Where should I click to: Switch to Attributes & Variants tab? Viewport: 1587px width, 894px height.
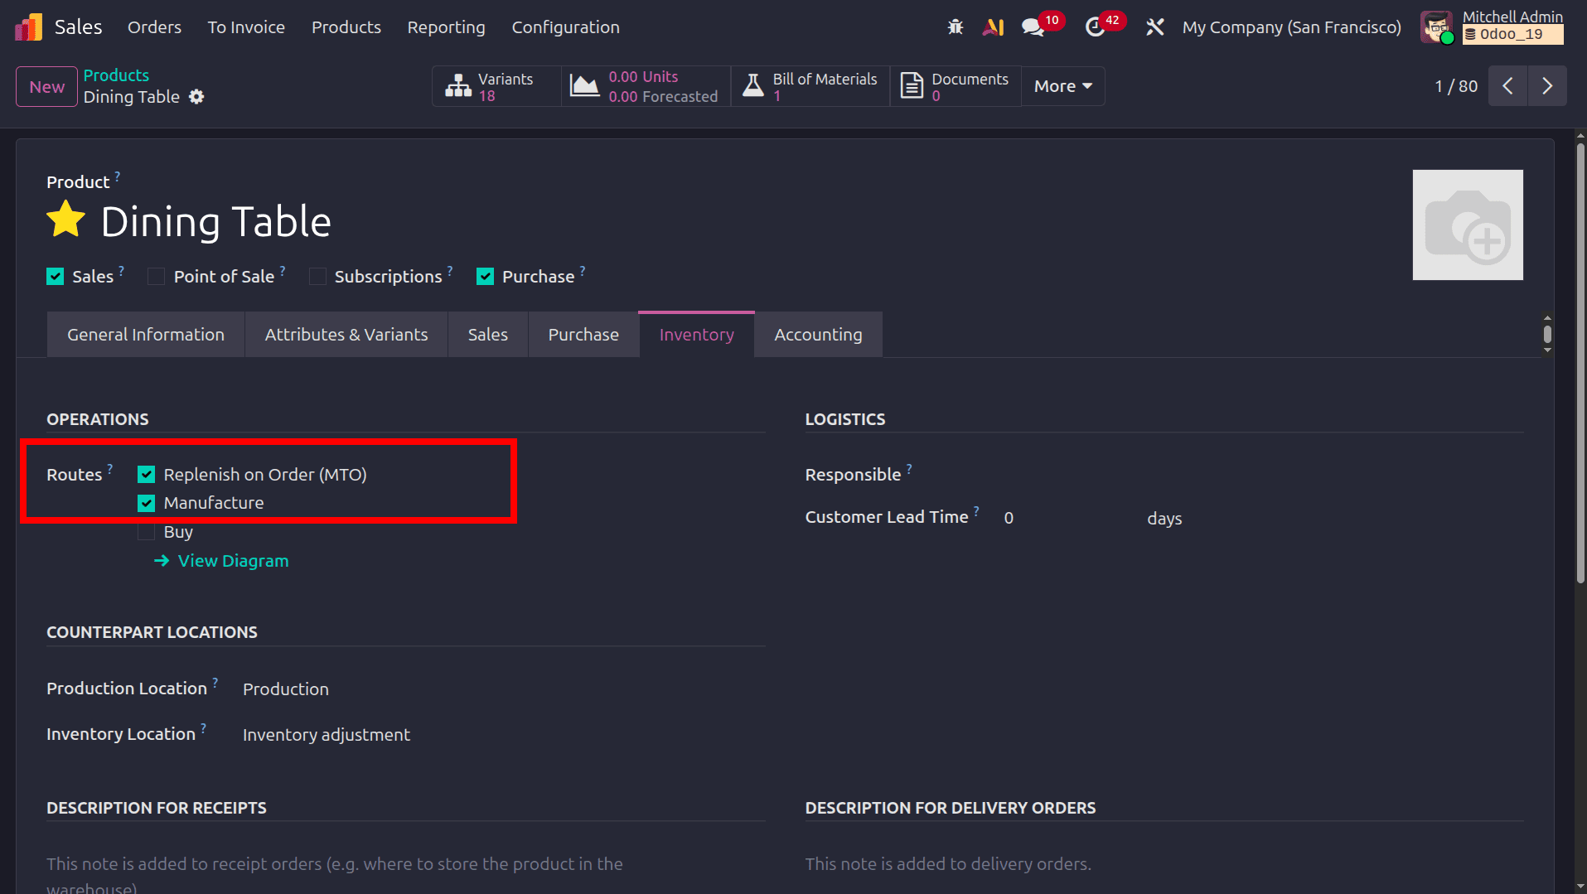pos(346,335)
